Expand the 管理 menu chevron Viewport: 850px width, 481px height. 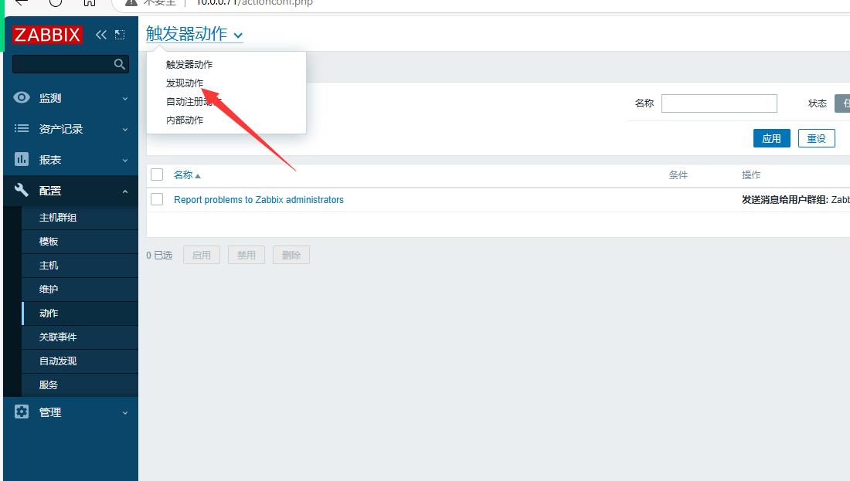pyautogui.click(x=125, y=413)
